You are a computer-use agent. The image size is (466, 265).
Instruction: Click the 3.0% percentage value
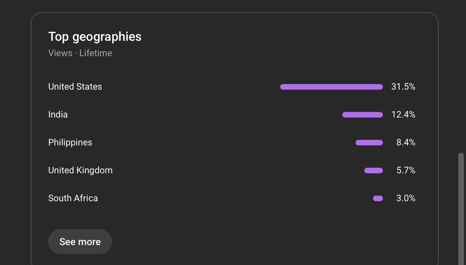tap(406, 198)
